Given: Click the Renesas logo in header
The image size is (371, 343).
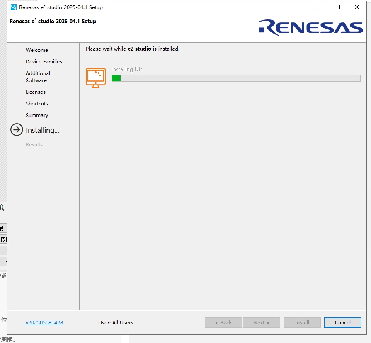Looking at the screenshot, I should 310,27.
